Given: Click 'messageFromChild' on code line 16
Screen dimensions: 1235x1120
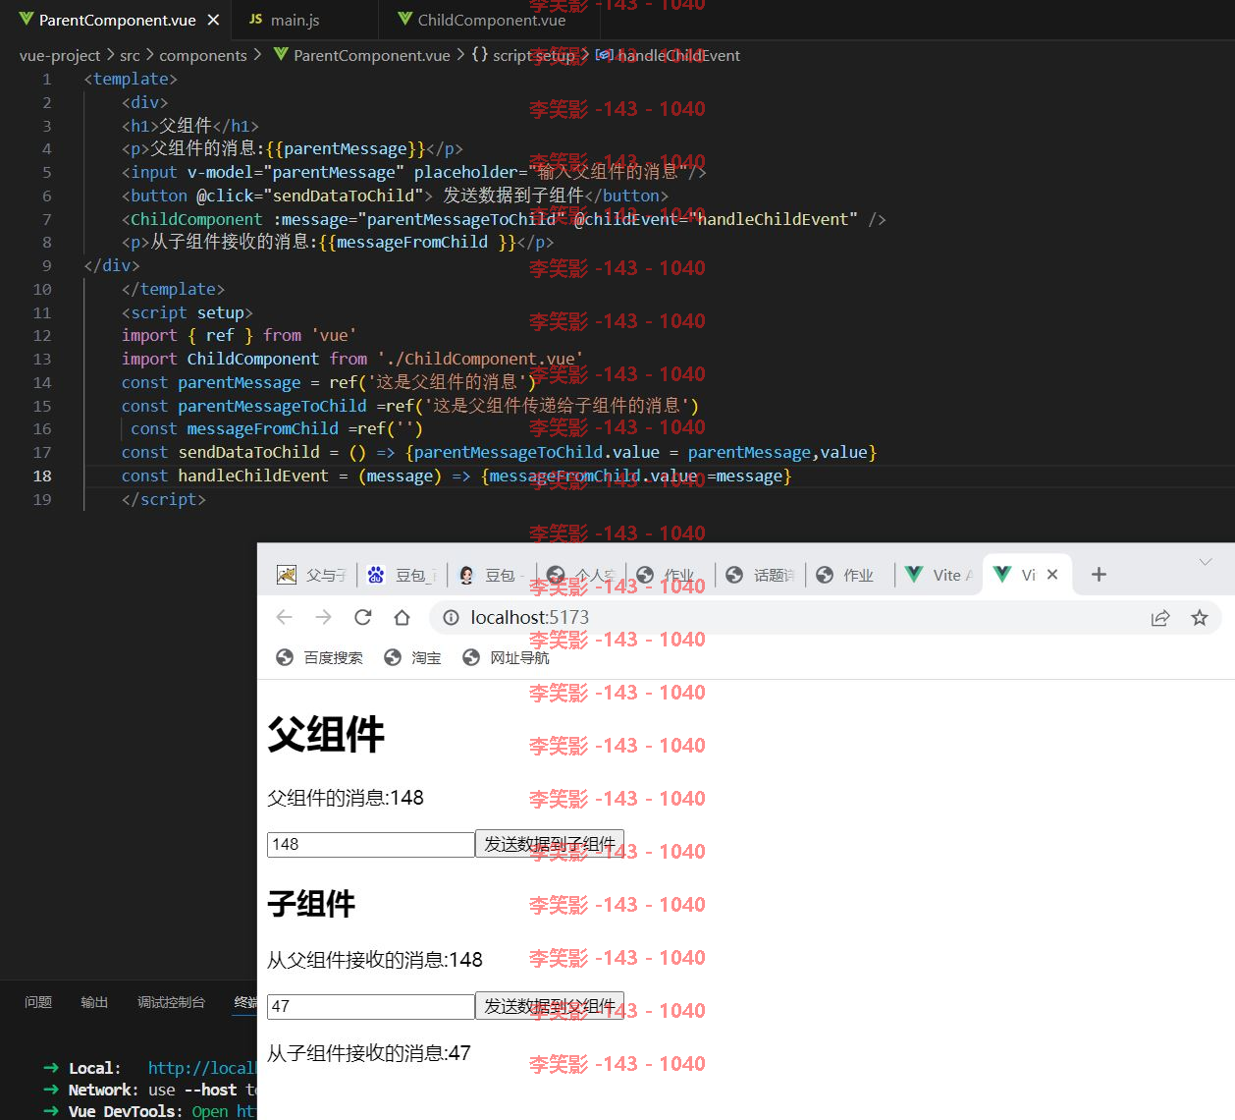Looking at the screenshot, I should [x=262, y=428].
